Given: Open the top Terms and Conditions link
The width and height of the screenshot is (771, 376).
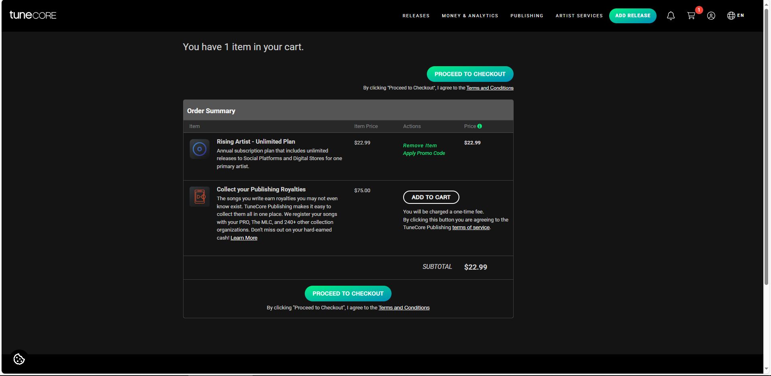Looking at the screenshot, I should (x=490, y=88).
